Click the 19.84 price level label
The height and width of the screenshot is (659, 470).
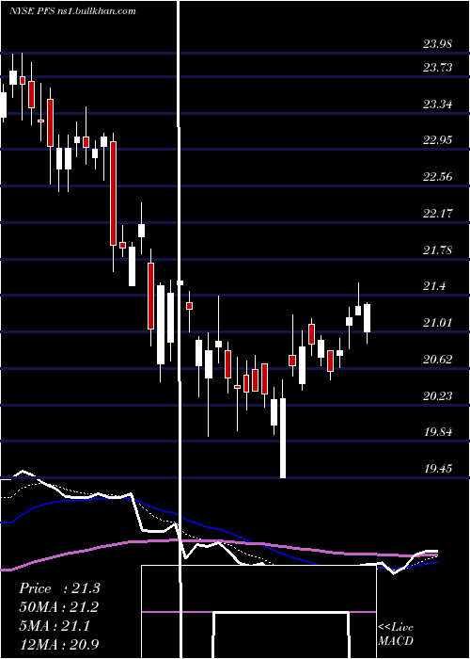438,432
